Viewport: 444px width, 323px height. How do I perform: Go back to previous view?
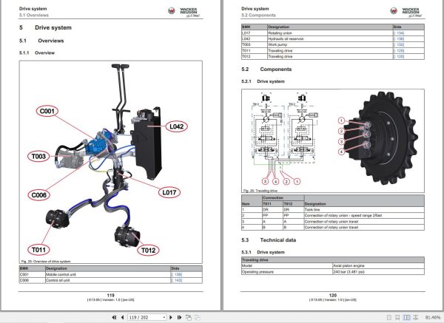188,317
